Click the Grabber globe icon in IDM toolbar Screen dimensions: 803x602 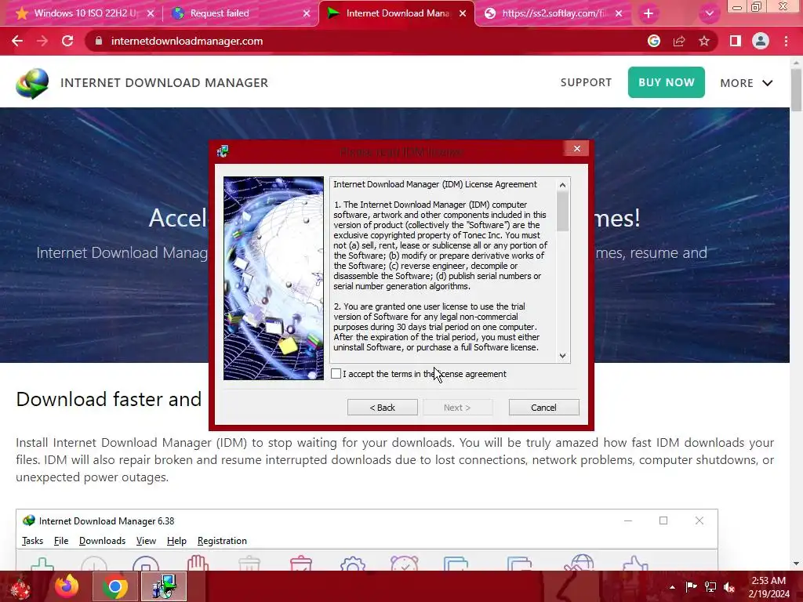[580, 563]
